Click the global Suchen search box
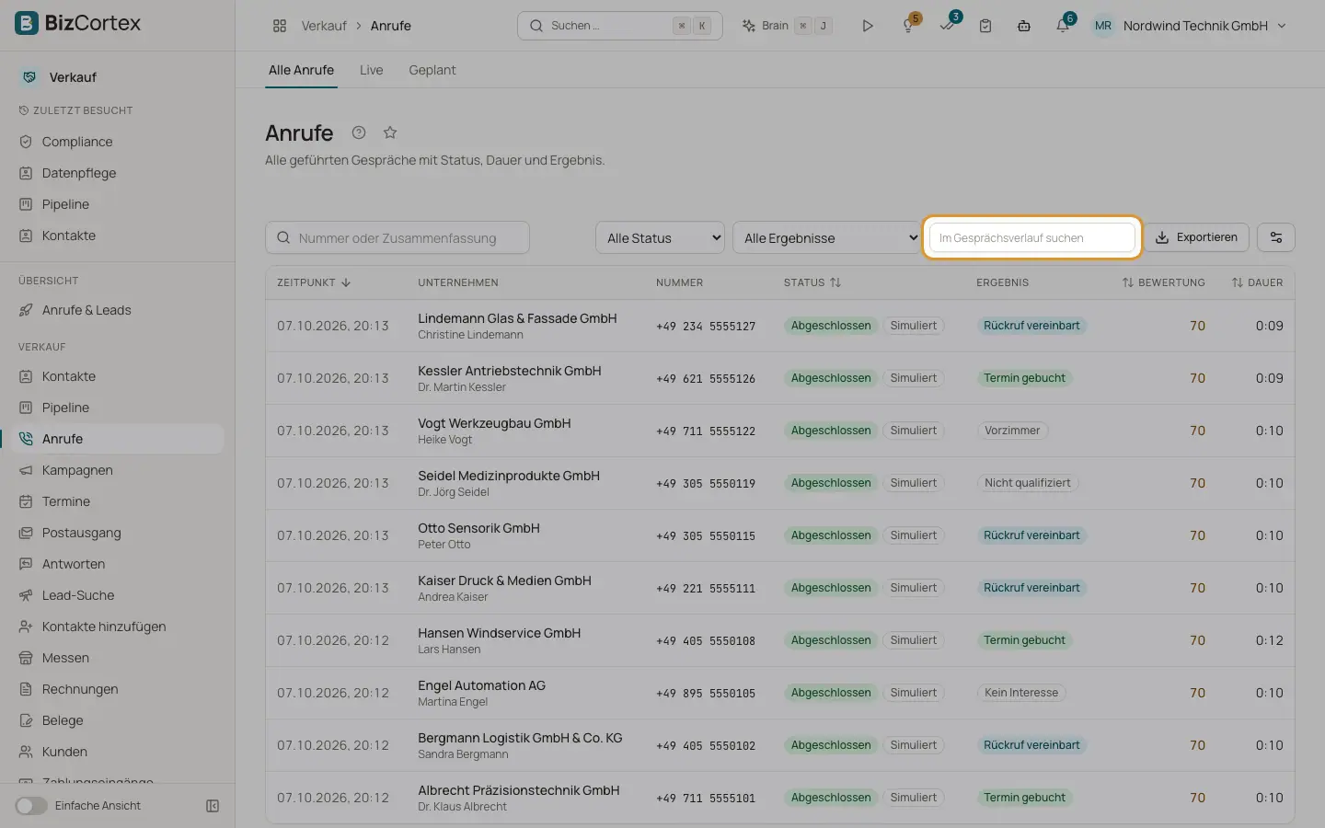1325x828 pixels. 619,26
